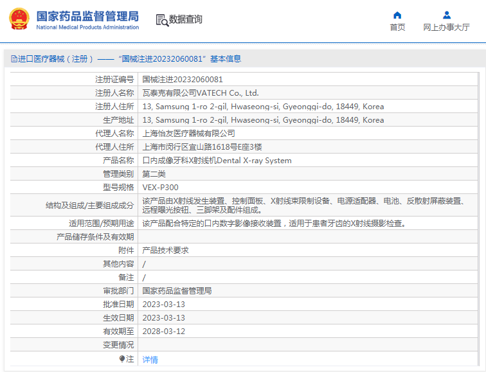This screenshot has width=486, height=372.
Task: Click the document icon before 进口医疗器械
Action: pos(13,59)
